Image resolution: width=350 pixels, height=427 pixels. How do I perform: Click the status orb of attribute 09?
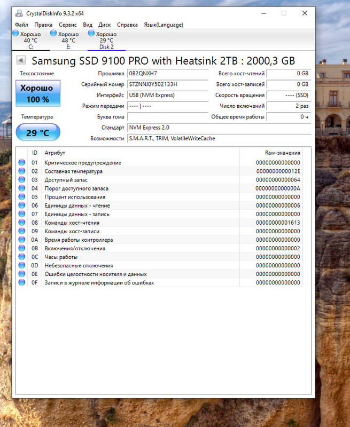(22, 231)
